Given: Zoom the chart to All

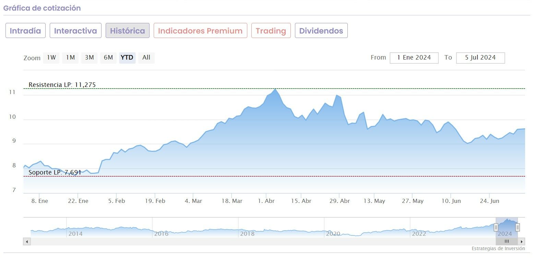Looking at the screenshot, I should (146, 58).
